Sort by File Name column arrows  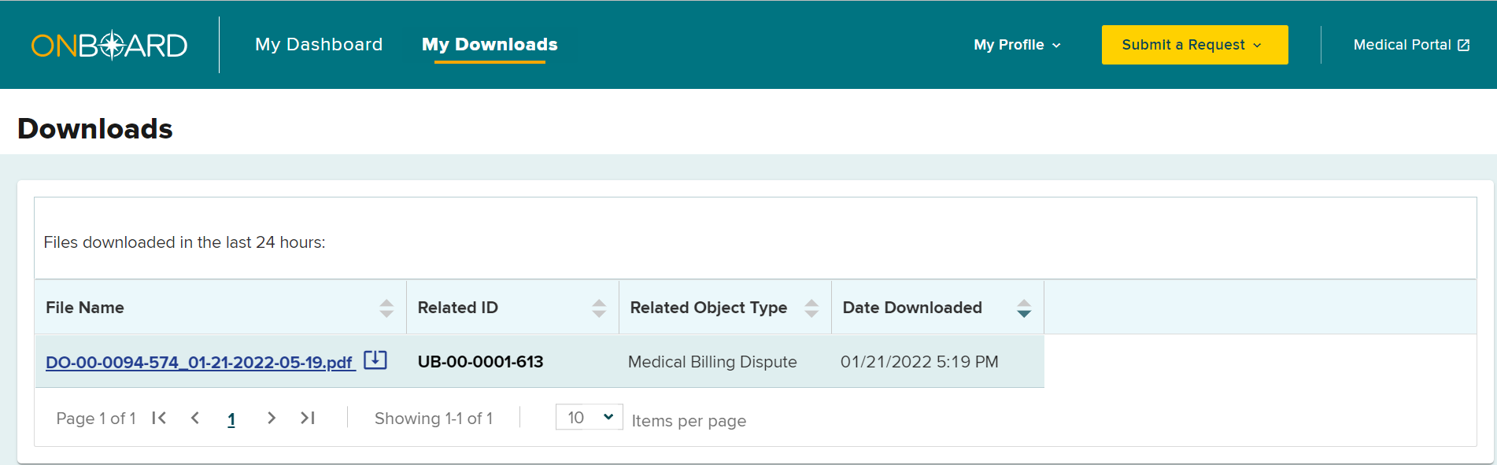386,308
